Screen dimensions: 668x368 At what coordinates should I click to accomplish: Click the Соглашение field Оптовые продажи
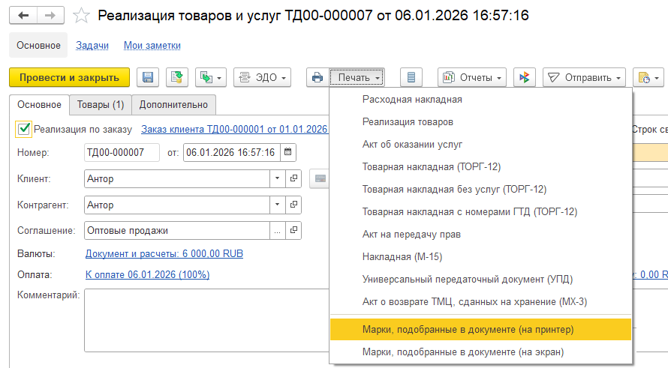177,230
